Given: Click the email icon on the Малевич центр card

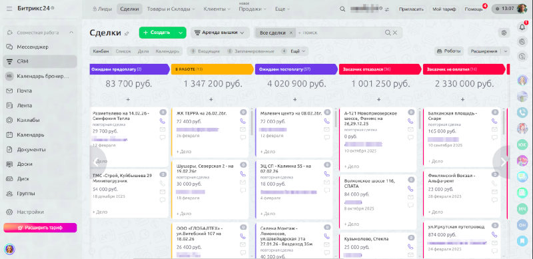Looking at the screenshot, I should point(326,129).
